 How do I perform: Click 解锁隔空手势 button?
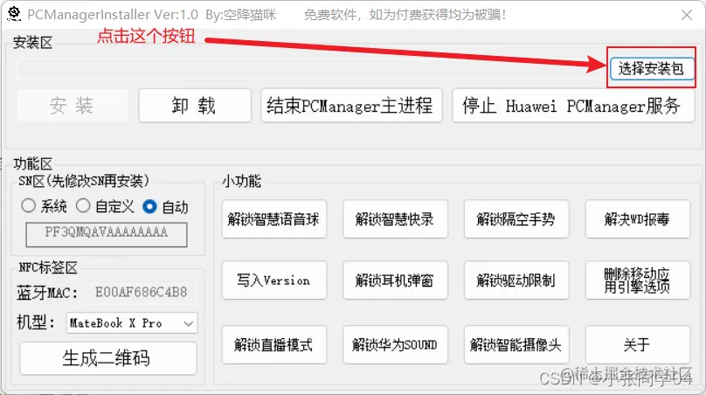coord(516,218)
